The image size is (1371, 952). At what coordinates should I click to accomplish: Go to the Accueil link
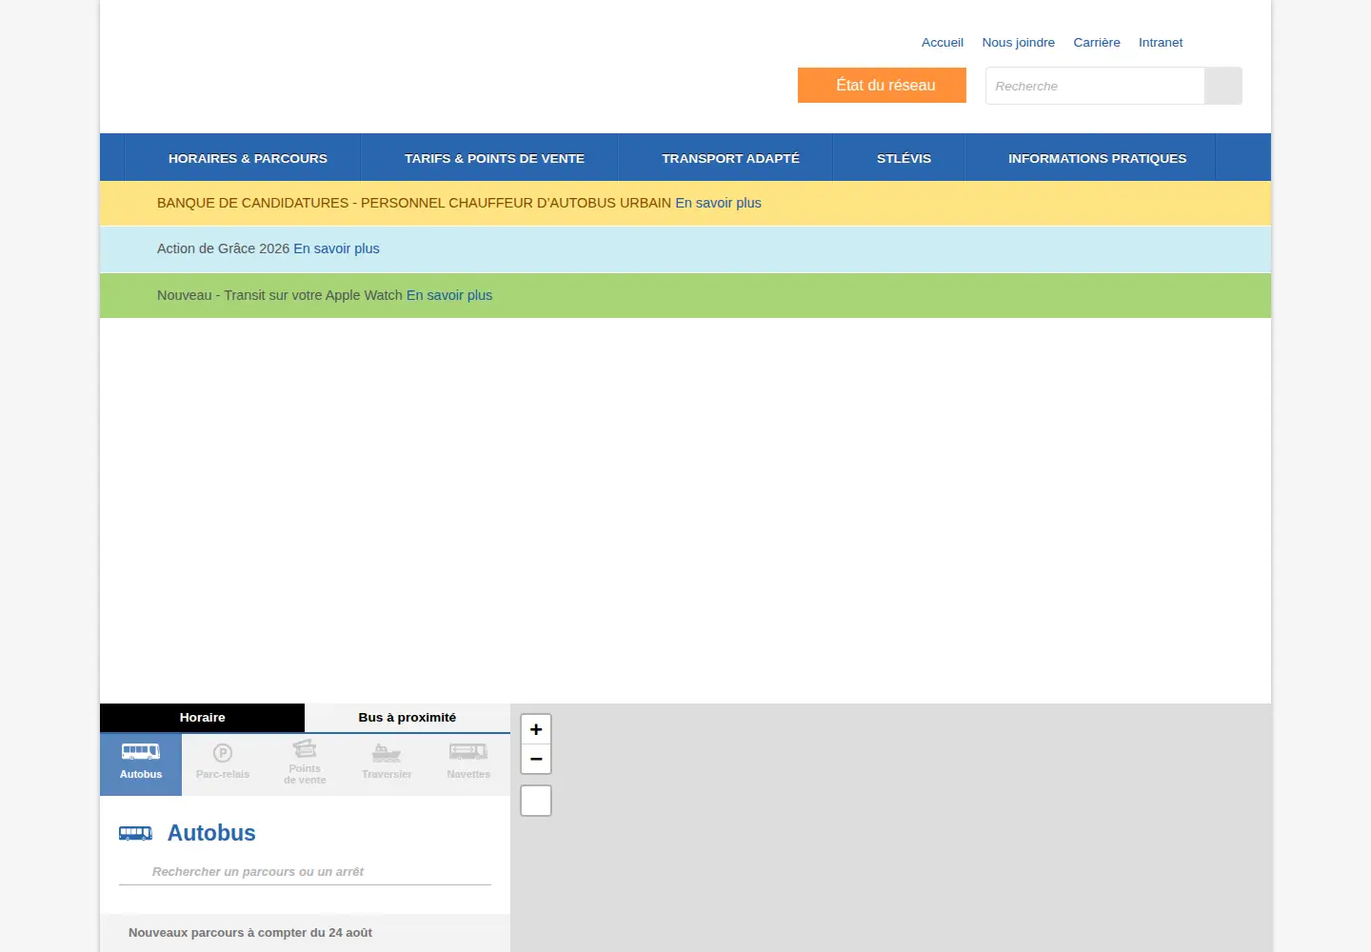click(943, 42)
